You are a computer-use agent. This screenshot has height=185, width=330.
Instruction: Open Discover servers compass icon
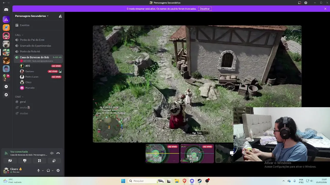6,95
